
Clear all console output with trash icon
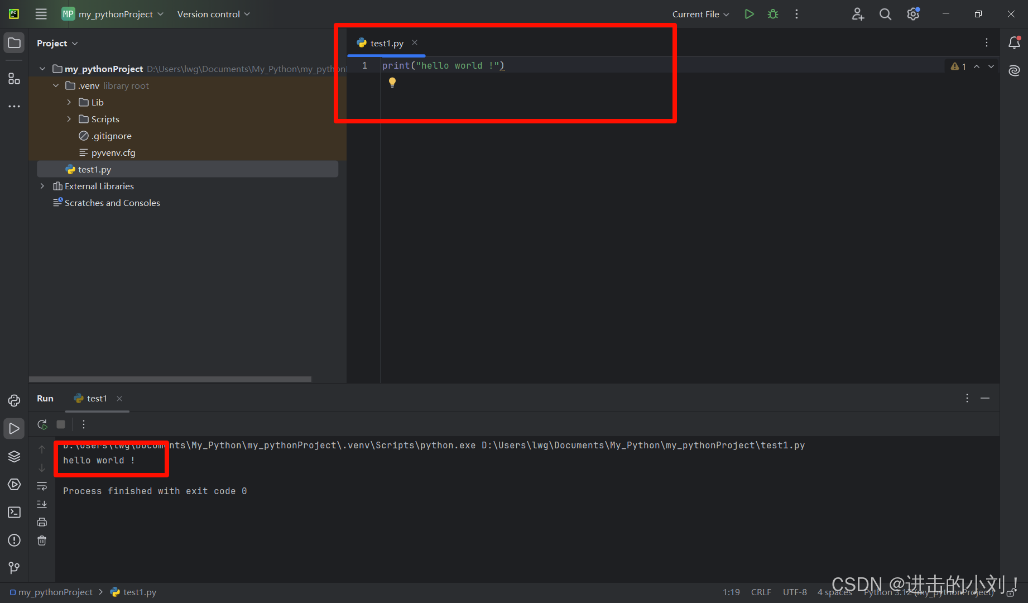[42, 540]
